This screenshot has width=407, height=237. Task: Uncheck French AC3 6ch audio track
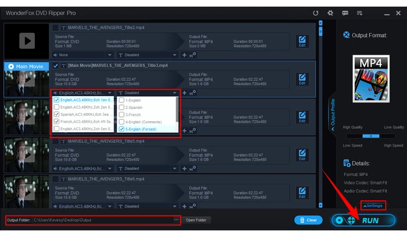(56, 121)
